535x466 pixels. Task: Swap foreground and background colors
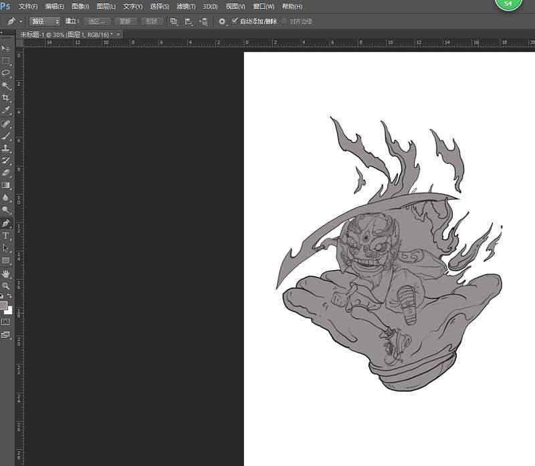point(9,296)
